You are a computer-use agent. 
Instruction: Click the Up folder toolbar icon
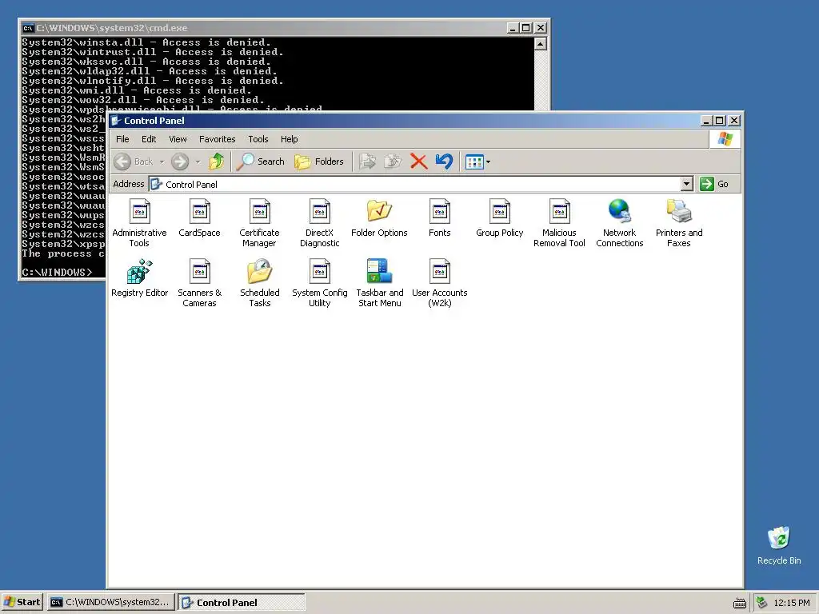tap(216, 161)
